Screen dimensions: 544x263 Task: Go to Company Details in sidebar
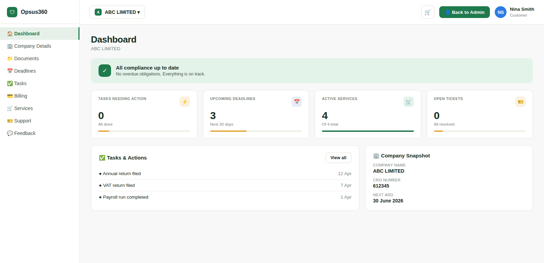tap(40, 46)
